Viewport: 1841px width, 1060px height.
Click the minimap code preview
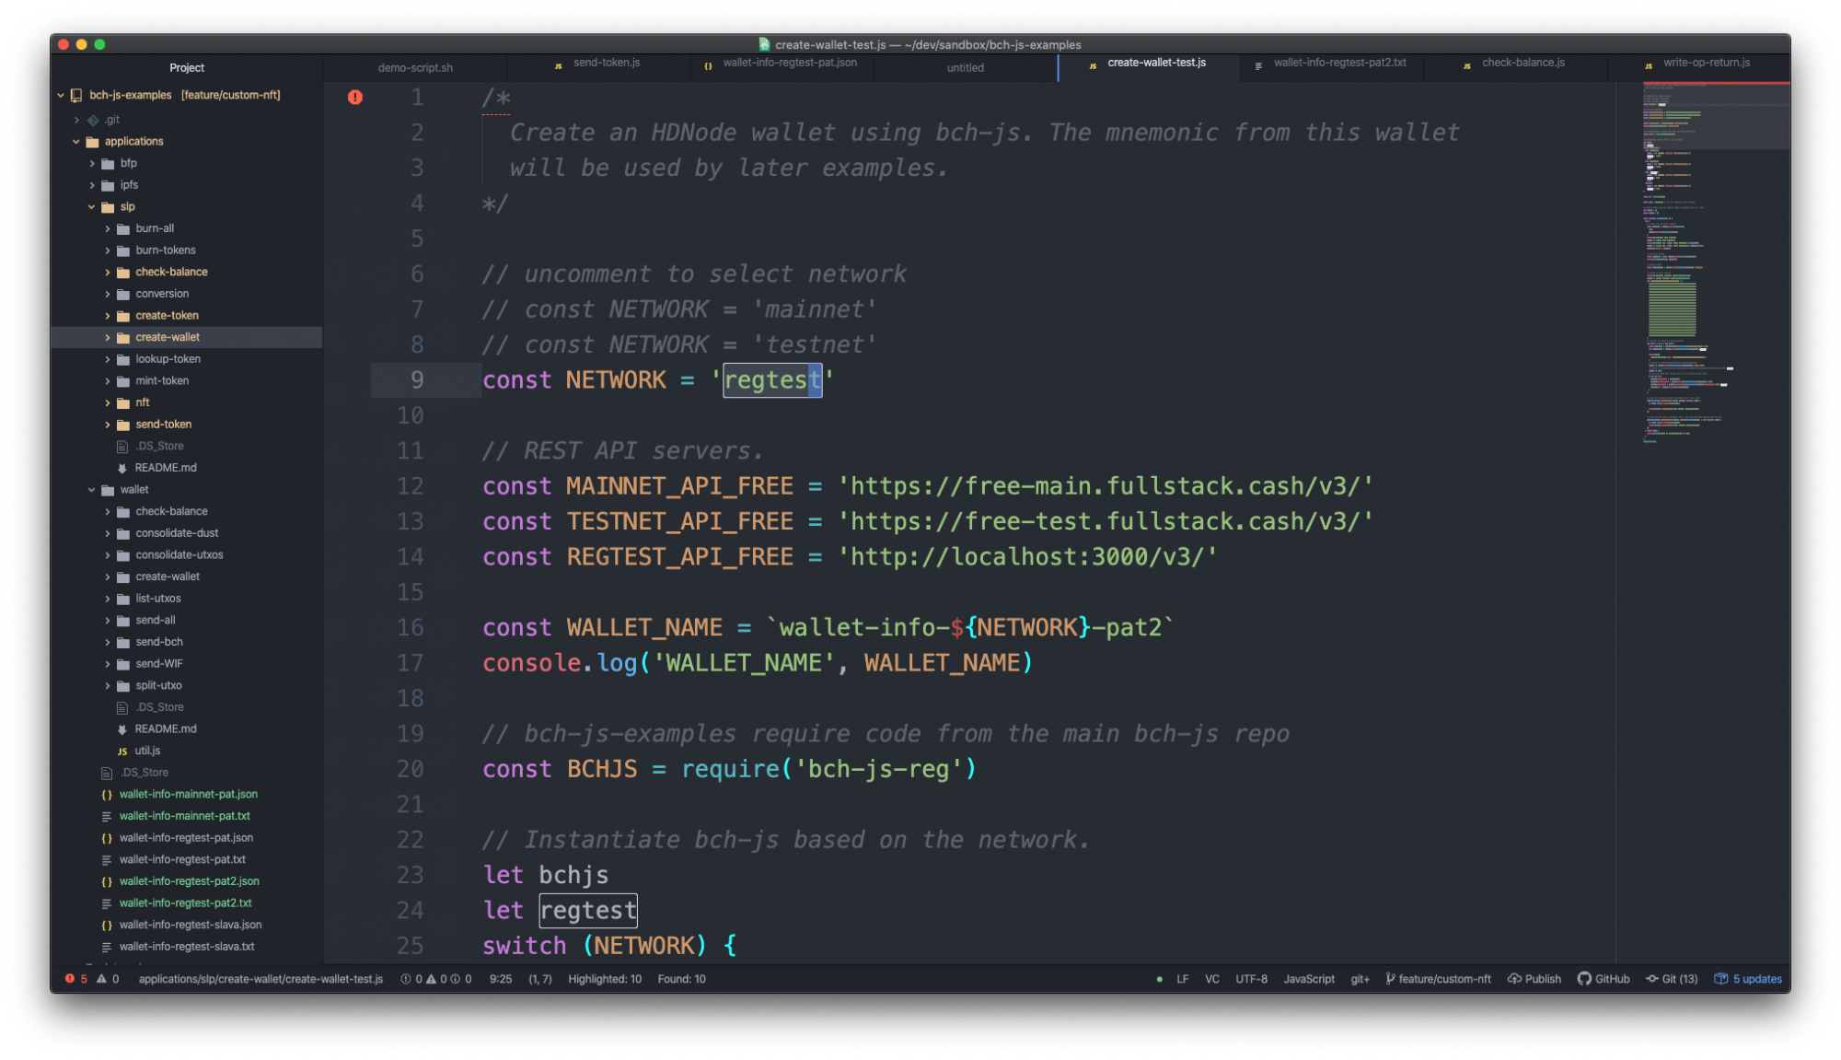1716,262
